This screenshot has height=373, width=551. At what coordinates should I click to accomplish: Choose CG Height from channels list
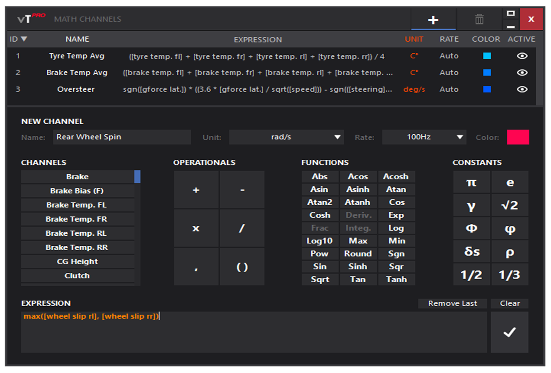click(77, 262)
